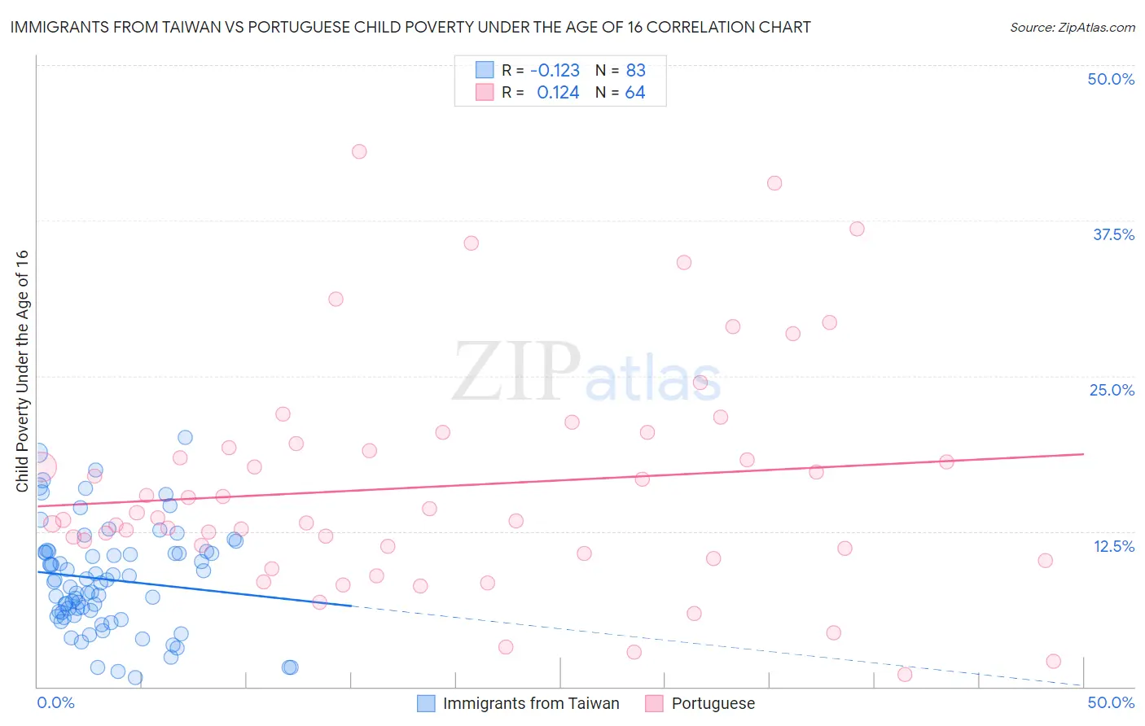1145x726 pixels.
Task: Click the Child Poverty y-axis title
Action: tap(23, 370)
